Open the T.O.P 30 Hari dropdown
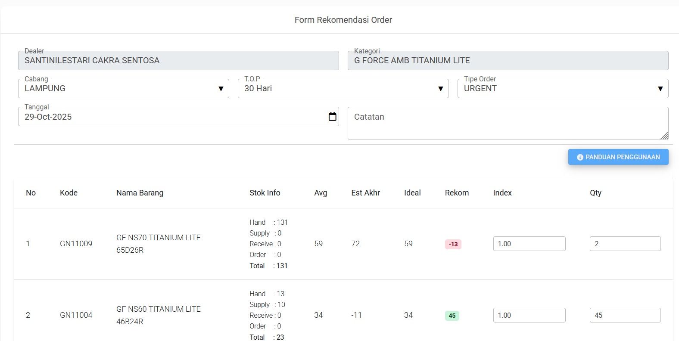Viewport: 679px width, 341px height. tap(343, 89)
